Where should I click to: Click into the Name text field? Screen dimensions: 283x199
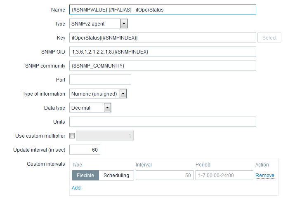(x=163, y=10)
